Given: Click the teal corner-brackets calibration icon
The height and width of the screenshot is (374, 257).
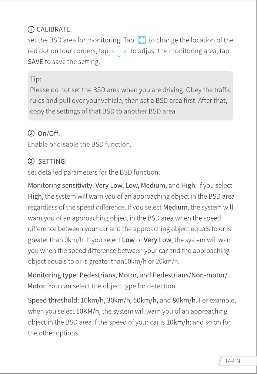Looking at the screenshot, I should 142,40.
